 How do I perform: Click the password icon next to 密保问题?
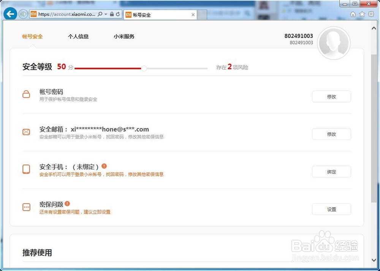point(26,207)
